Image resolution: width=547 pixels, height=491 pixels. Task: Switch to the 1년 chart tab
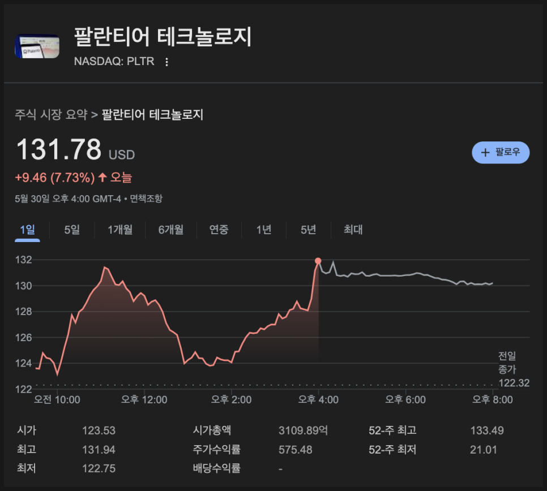[x=264, y=230]
